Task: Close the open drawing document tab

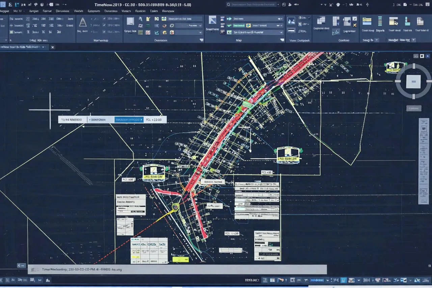Action: coord(53,47)
